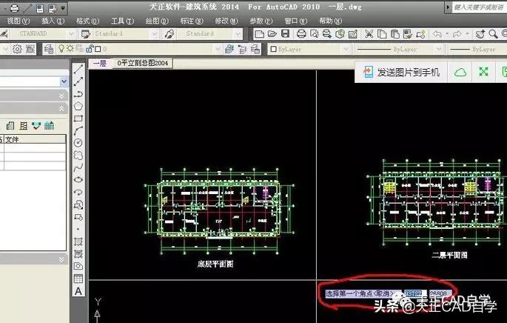Open layer name dropdown showing 0
507x323 pixels.
coord(218,49)
